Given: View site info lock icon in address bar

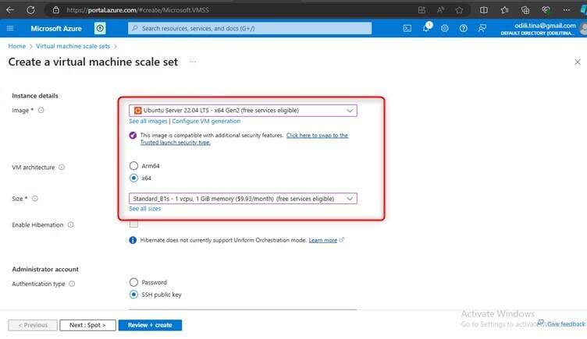Looking at the screenshot, I should click(55, 10).
